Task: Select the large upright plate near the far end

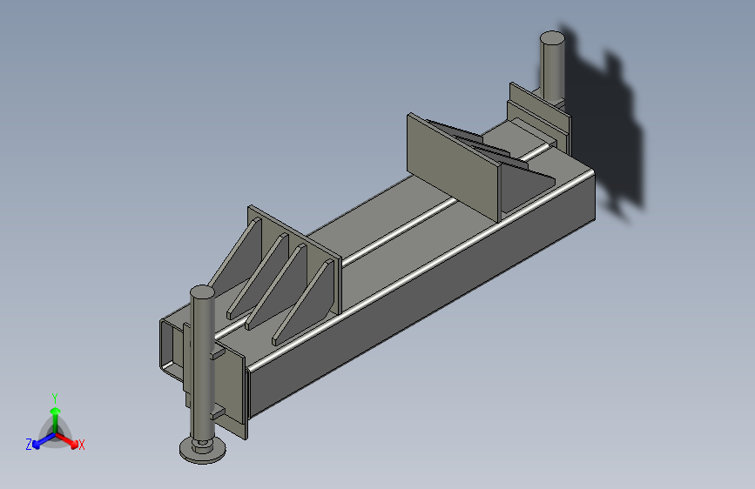Action: click(453, 166)
